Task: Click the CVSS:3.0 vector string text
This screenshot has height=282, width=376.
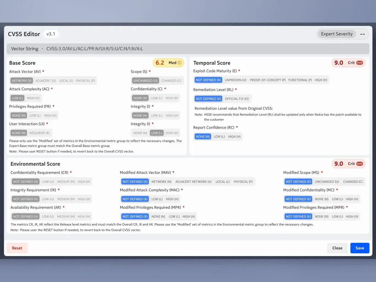Action: pyautogui.click(x=94, y=49)
